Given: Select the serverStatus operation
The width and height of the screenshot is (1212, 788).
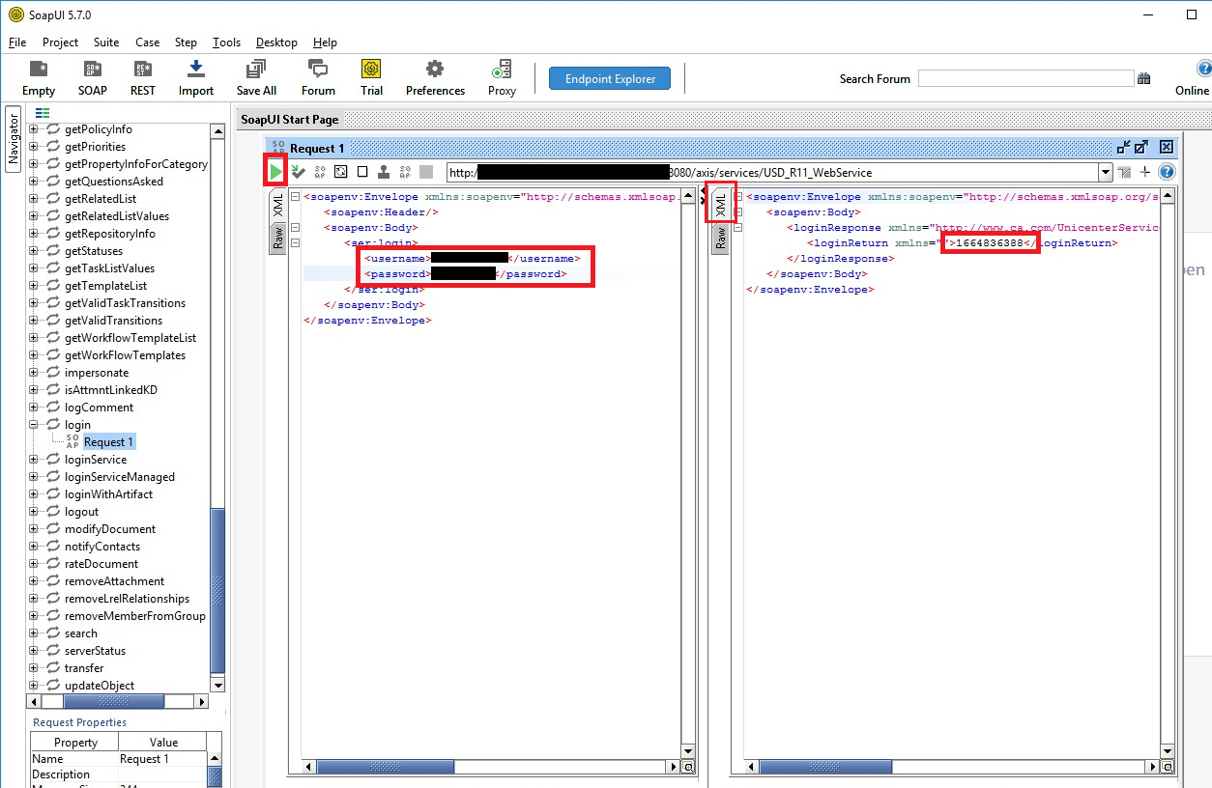Looking at the screenshot, I should [95, 651].
